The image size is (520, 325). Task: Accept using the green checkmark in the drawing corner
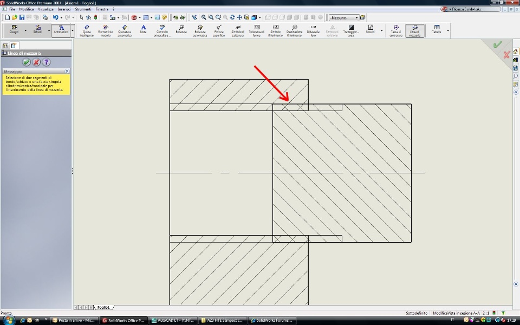tap(497, 44)
